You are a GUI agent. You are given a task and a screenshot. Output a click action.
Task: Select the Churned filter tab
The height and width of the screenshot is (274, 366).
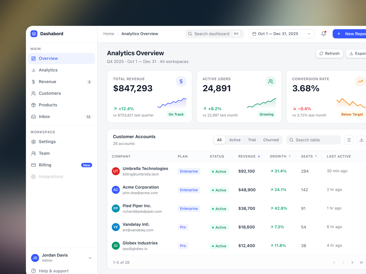271,140
